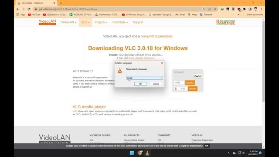Open the Gmail bookmark

click(180, 14)
